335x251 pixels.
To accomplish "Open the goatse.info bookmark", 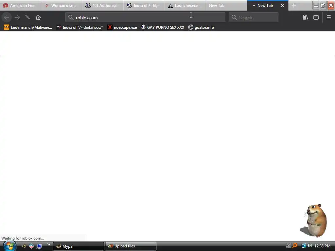I will click(x=201, y=27).
